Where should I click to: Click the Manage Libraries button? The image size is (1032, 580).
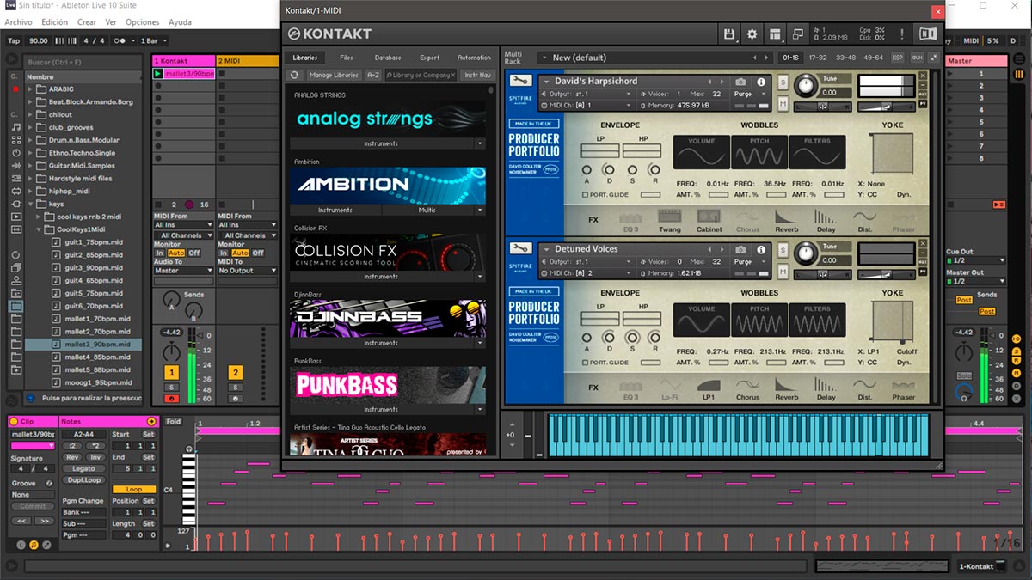pyautogui.click(x=334, y=75)
